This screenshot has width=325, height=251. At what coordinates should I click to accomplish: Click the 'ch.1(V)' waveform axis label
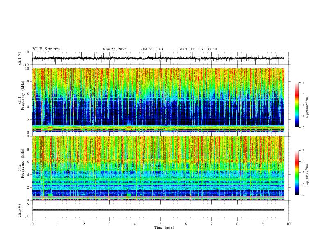(20, 58)
